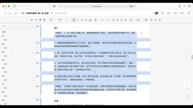The image size is (193, 108).
Task: Open the text alignment dropdown
Action: [x=126, y=20]
